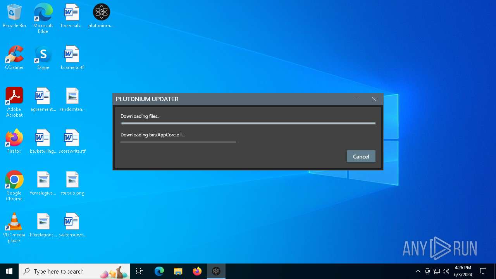Open the volume control tray icon
This screenshot has height=279, width=496.
tap(446, 271)
